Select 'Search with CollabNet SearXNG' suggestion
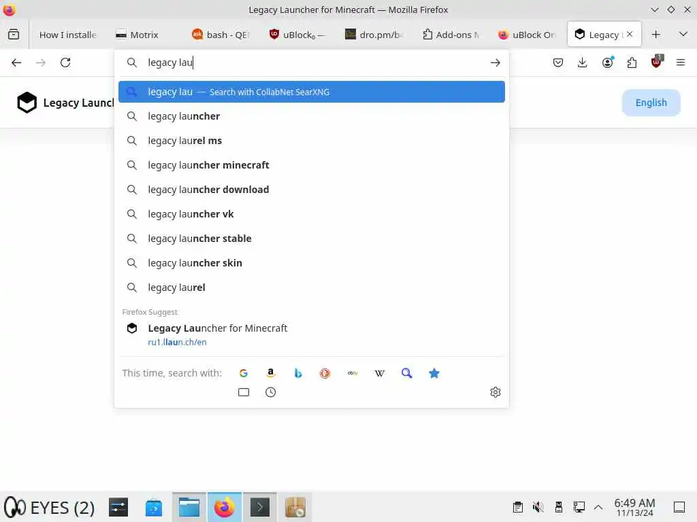697x522 pixels. point(312,92)
